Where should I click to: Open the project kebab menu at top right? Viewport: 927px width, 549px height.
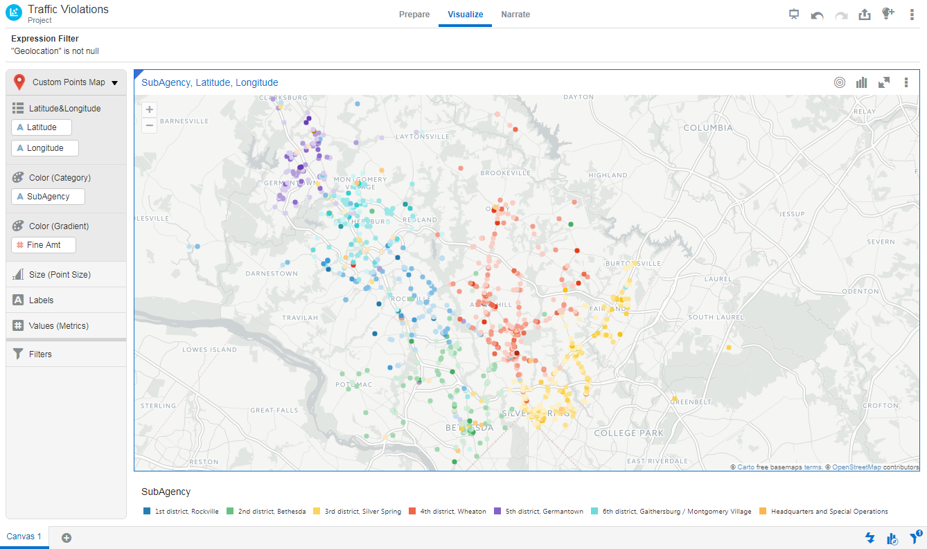pyautogui.click(x=912, y=15)
